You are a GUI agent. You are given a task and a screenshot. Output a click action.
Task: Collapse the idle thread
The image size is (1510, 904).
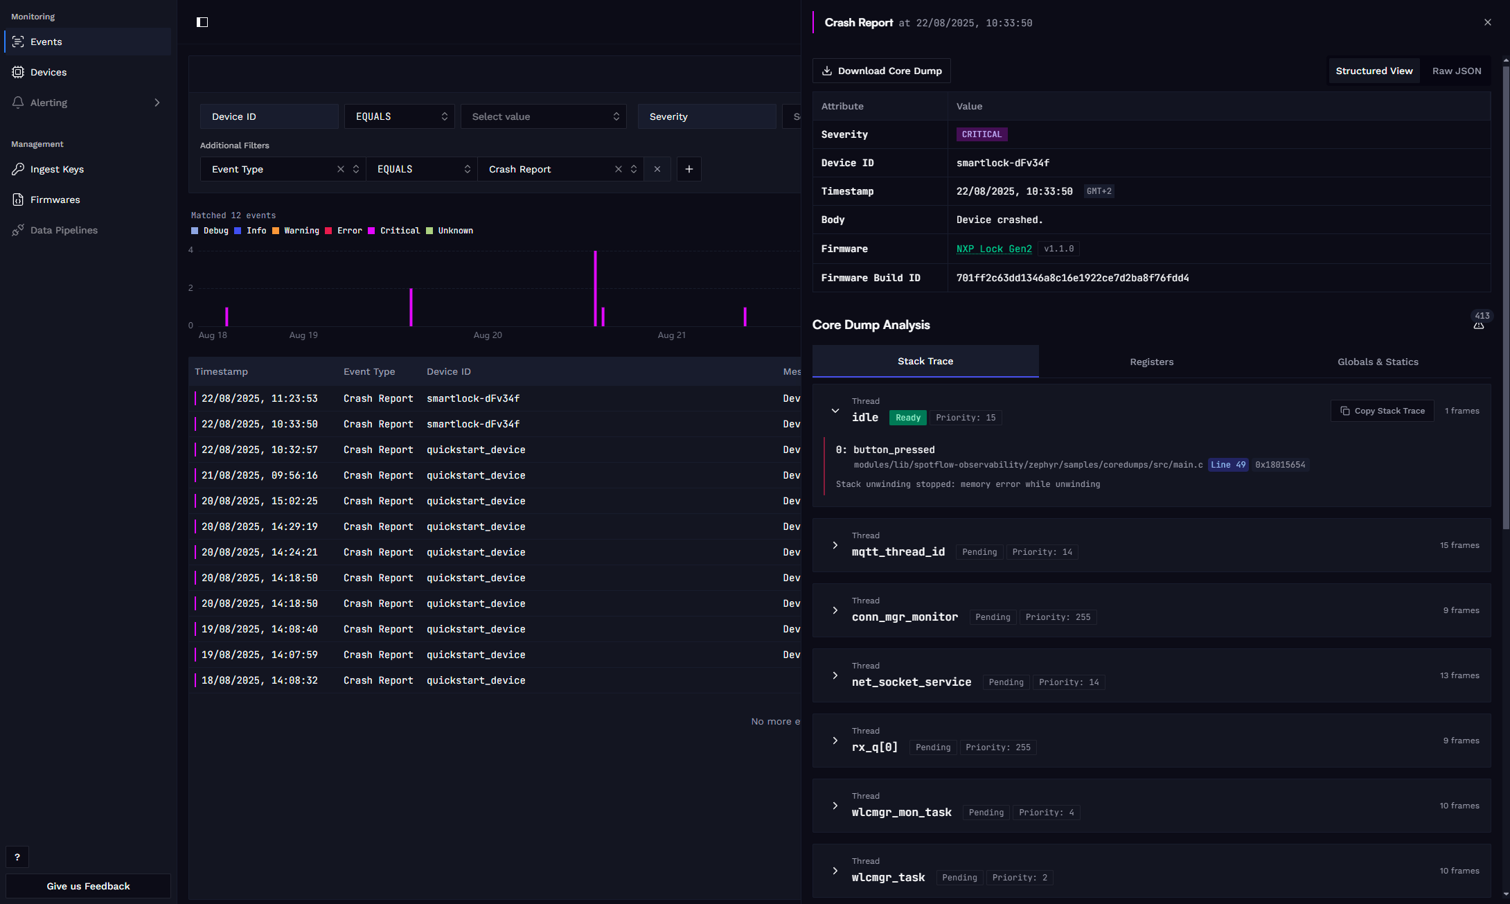click(x=835, y=411)
